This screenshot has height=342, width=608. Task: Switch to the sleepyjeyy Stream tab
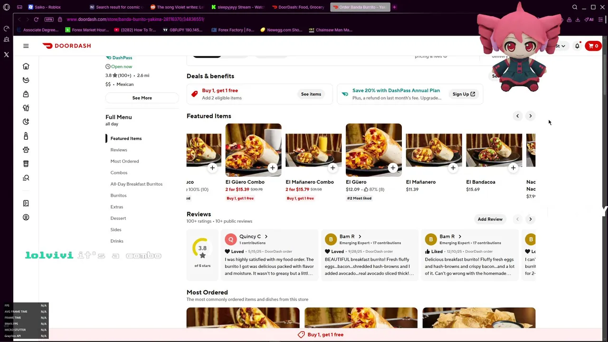pos(237,7)
